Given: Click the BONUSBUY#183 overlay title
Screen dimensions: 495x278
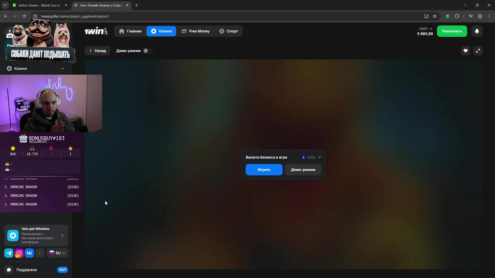Looking at the screenshot, I should pyautogui.click(x=46, y=138).
